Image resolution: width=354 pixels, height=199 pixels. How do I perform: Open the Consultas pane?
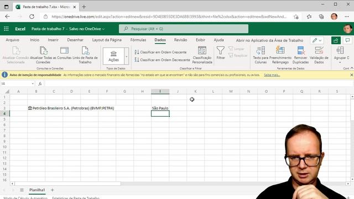(x=64, y=53)
